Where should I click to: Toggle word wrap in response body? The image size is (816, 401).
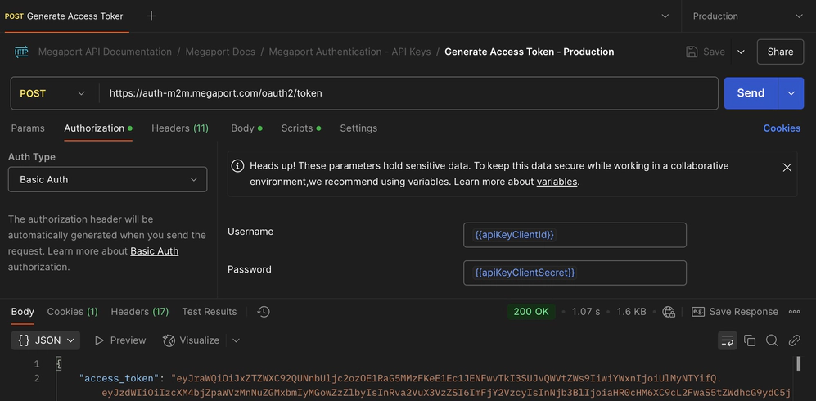[727, 340]
